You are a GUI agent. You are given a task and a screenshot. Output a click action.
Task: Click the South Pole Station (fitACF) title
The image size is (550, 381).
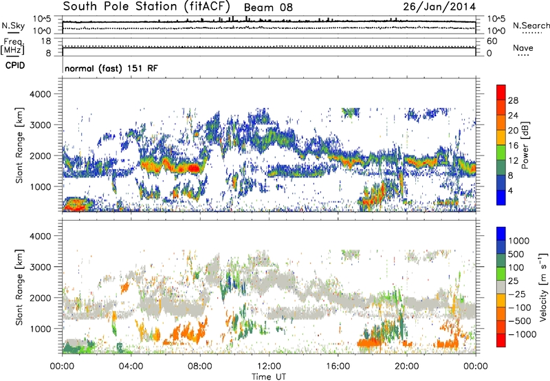click(146, 6)
